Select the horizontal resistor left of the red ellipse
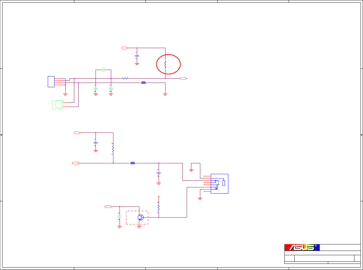This screenshot has height=270, width=363. (x=125, y=79)
